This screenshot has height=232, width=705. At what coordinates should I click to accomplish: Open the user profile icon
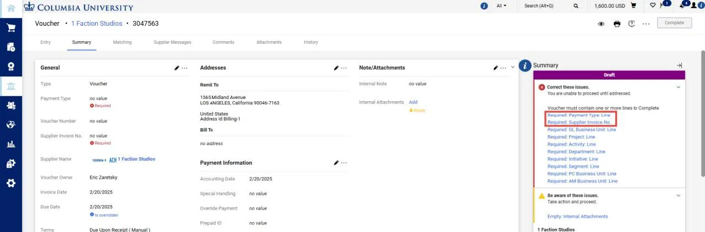[x=693, y=6]
